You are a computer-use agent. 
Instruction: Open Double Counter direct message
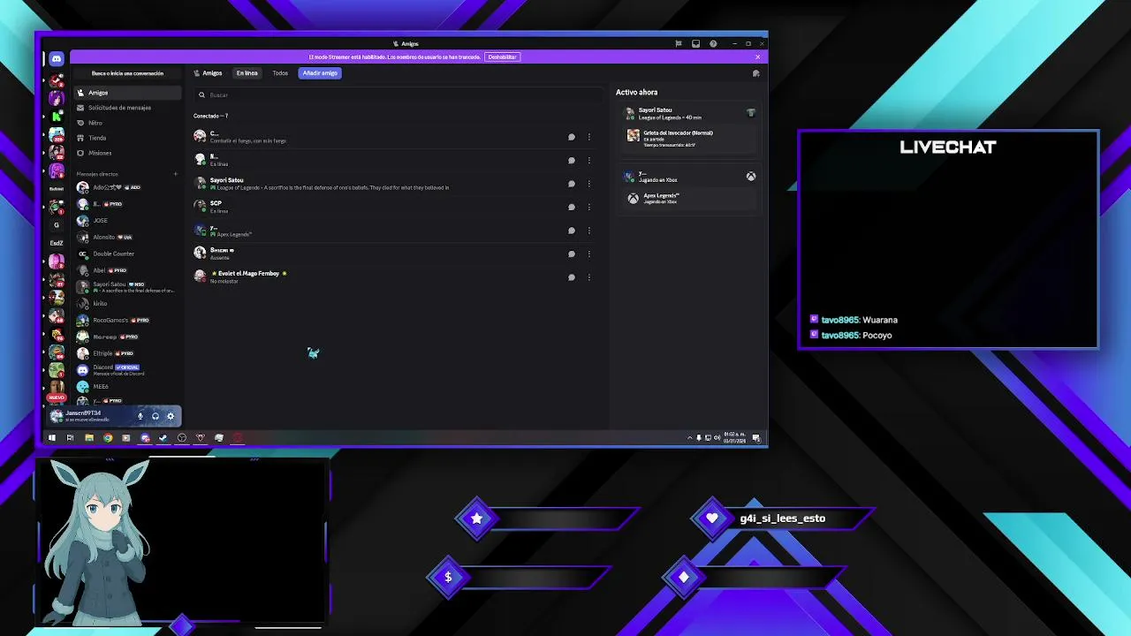pos(127,254)
